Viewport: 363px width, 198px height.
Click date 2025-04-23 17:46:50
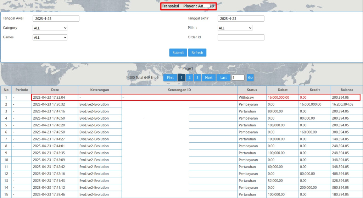[49, 118]
